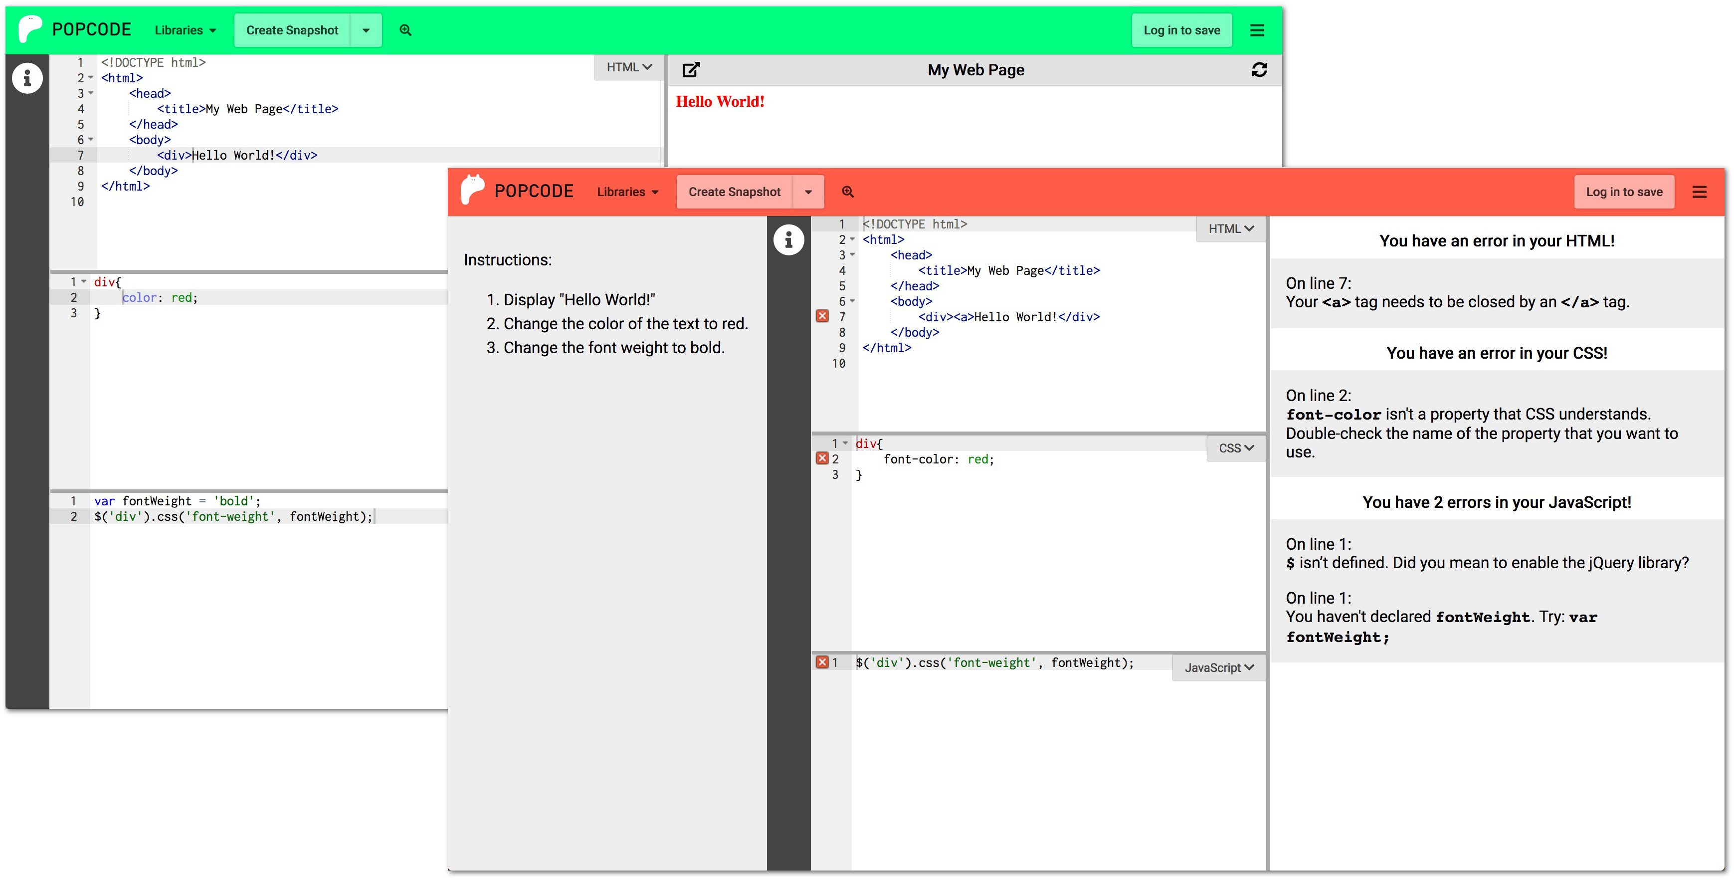
Task: Expand the Create Snapshot arrow in red header
Action: pos(808,192)
